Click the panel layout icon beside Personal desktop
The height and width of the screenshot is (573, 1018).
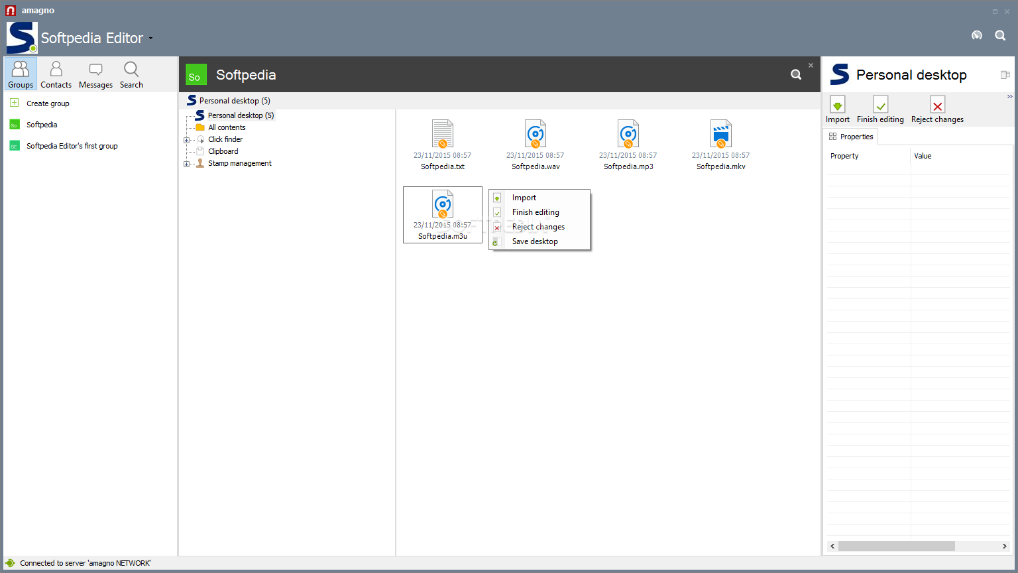[x=1005, y=75]
